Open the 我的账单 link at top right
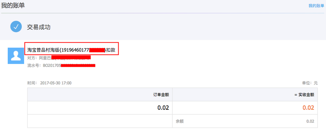326x129 pixels. click(316, 6)
